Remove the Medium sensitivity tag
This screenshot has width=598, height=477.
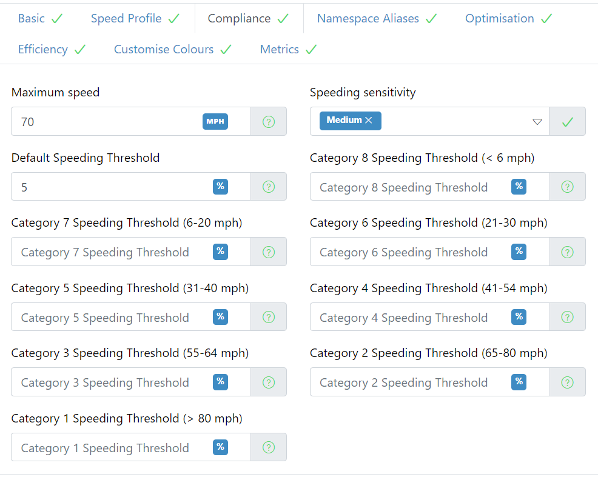click(x=368, y=120)
